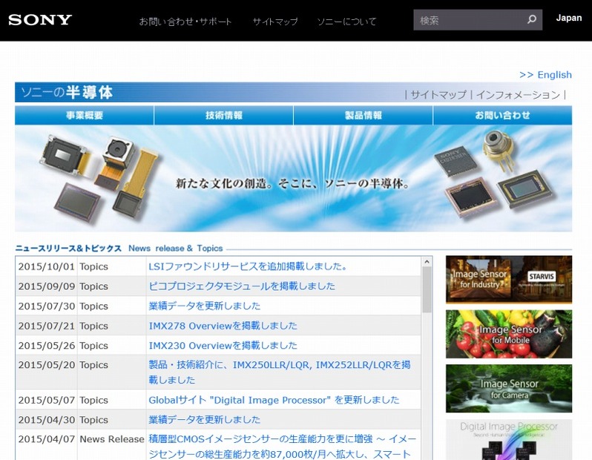
Task: Open LSIファウンドリサービスを追加掲載しました link
Action: [x=248, y=266]
